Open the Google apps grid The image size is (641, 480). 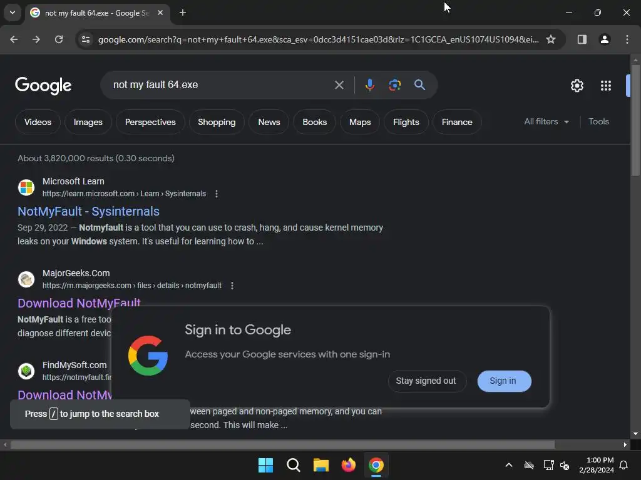(605, 85)
